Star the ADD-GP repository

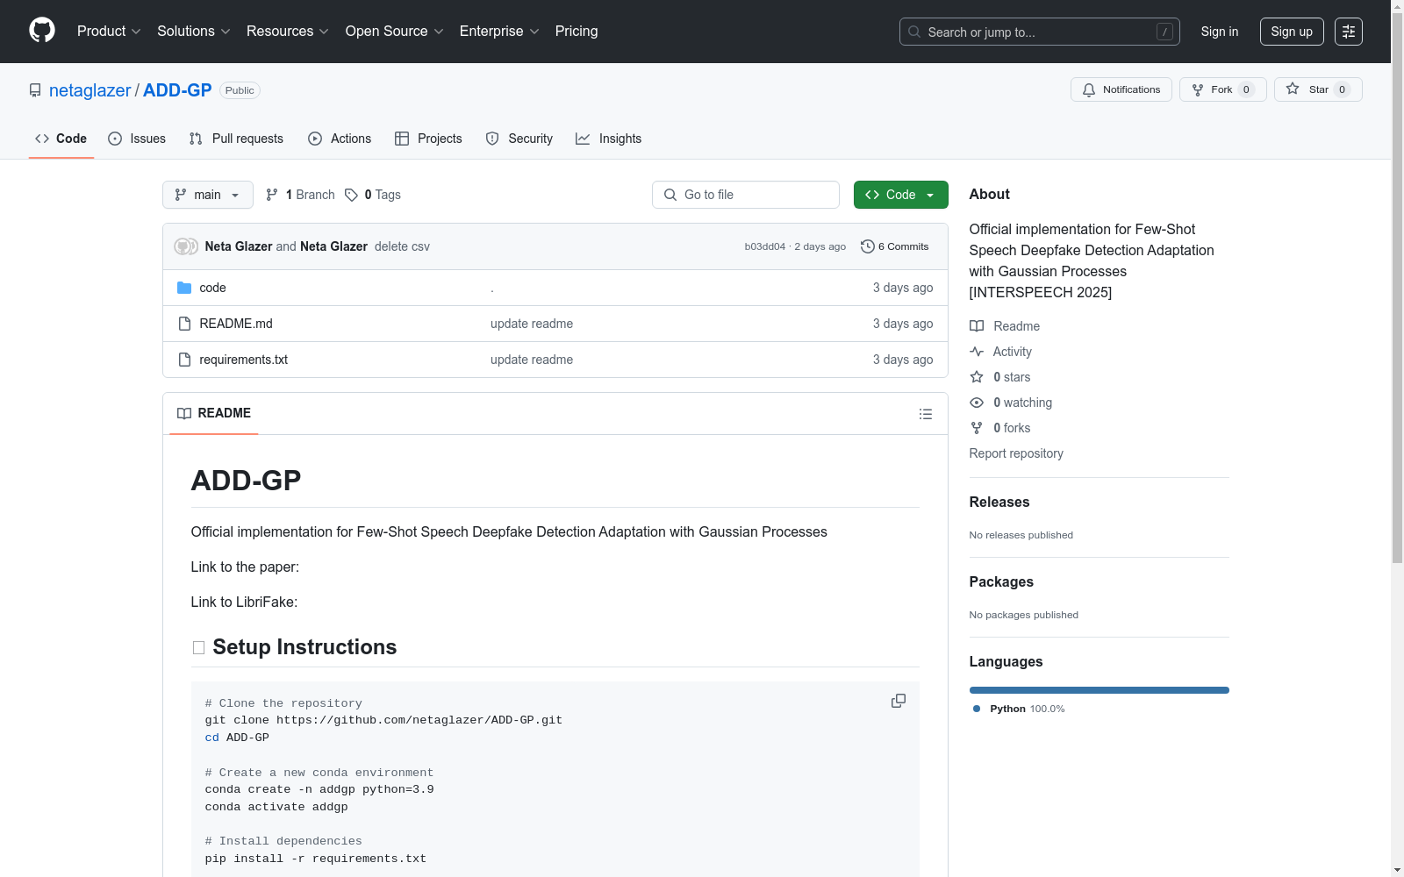1317,89
